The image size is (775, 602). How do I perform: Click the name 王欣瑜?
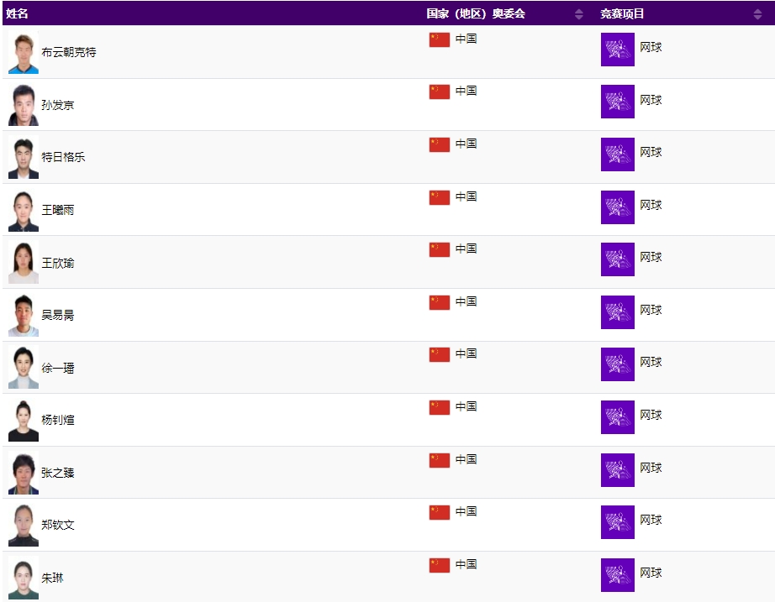58,263
